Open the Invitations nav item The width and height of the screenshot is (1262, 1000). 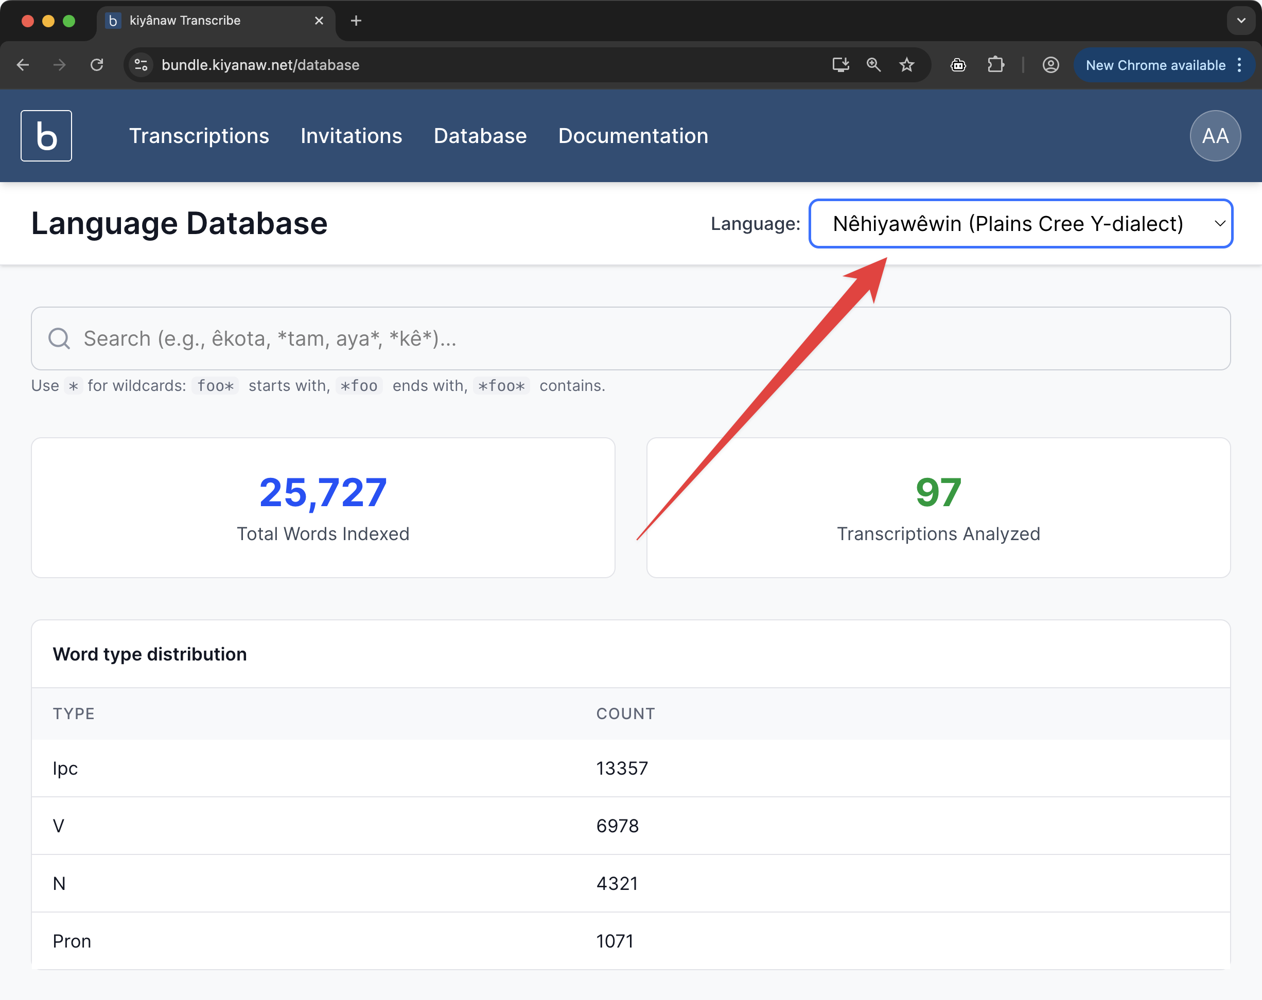[351, 136]
